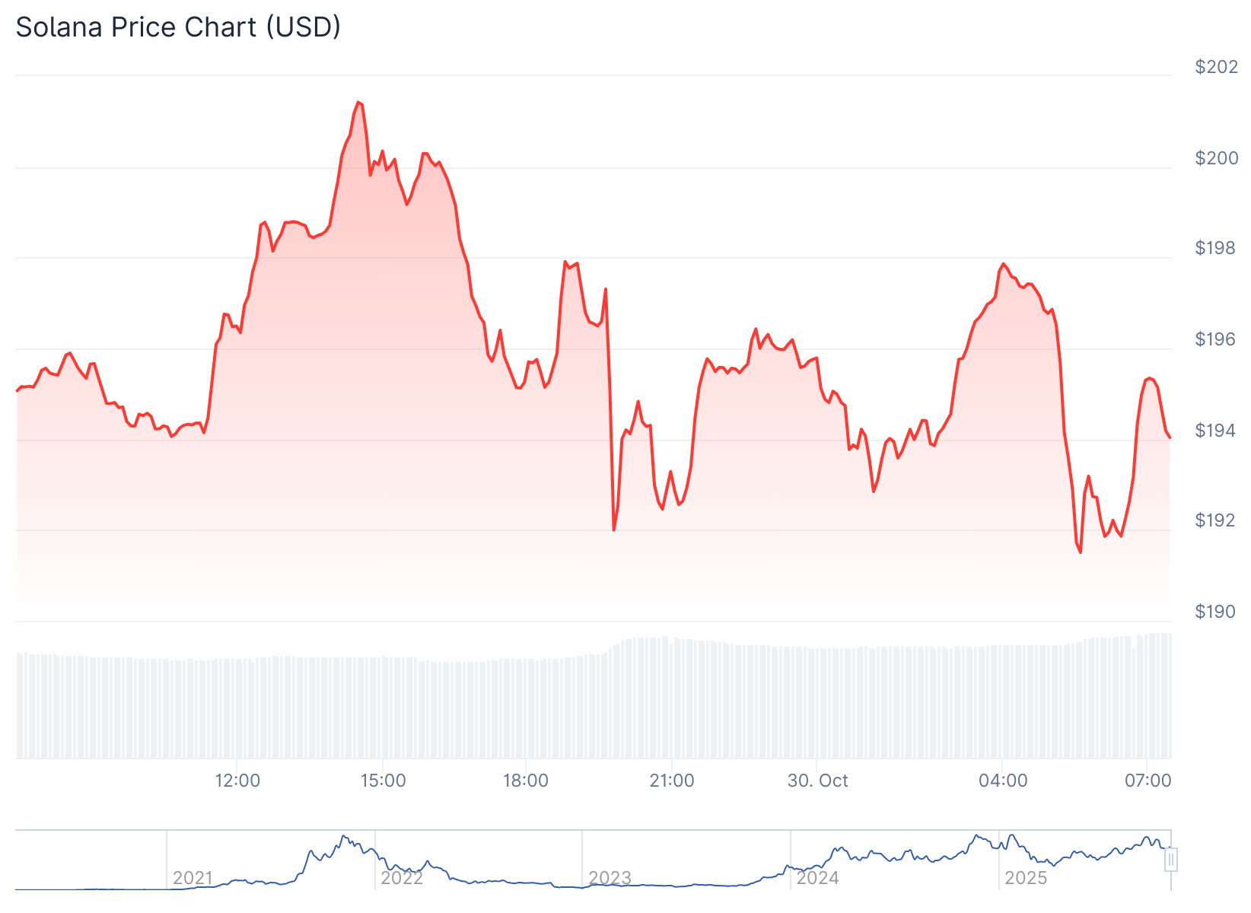Viewport: 1251px width, 913px height.
Task: Click the 2025 label in the navigator
Action: click(x=1026, y=878)
